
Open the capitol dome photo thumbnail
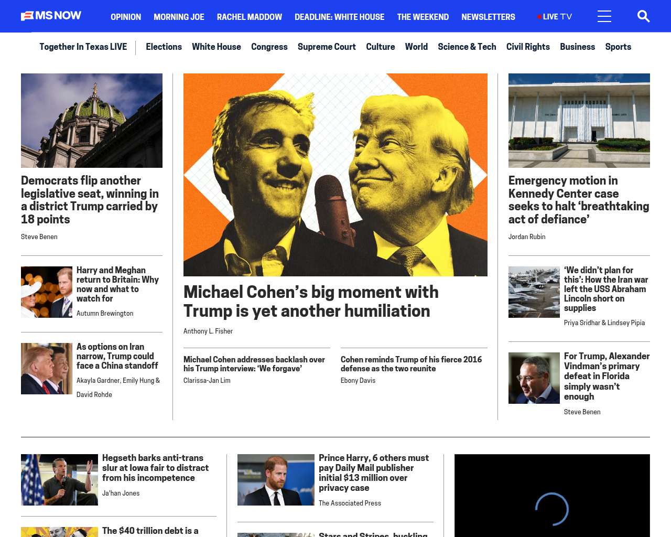pos(92,121)
